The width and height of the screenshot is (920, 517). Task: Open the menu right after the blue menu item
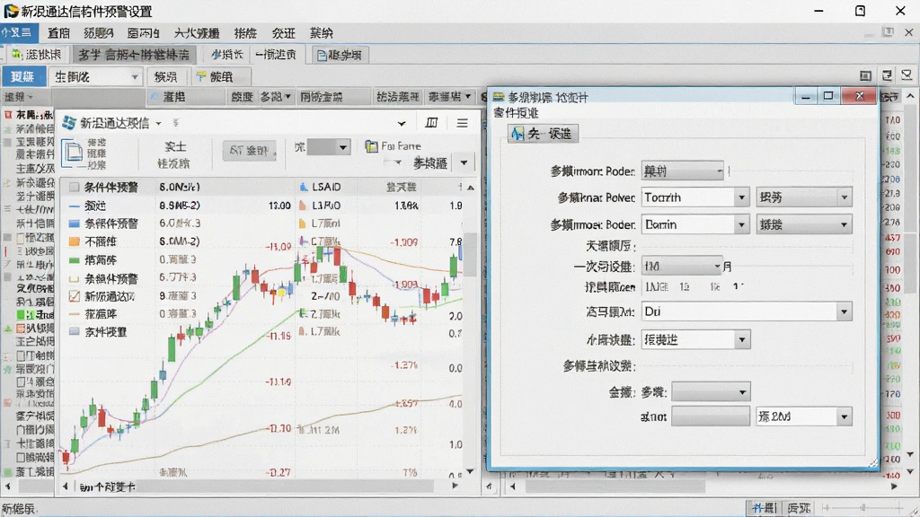coord(58,33)
